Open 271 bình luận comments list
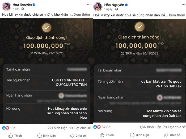The image size is (186, 139). (x=56, y=128)
